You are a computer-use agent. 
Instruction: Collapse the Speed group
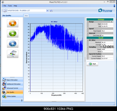88,29
